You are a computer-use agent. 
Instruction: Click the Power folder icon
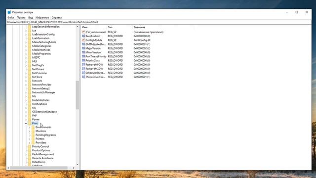pyautogui.click(x=30, y=120)
